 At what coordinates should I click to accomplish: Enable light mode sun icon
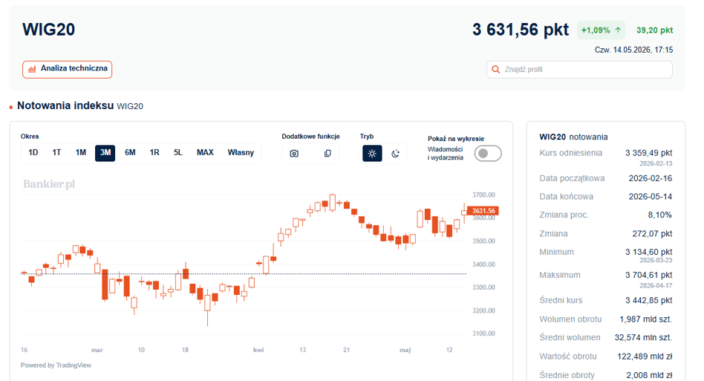[372, 154]
